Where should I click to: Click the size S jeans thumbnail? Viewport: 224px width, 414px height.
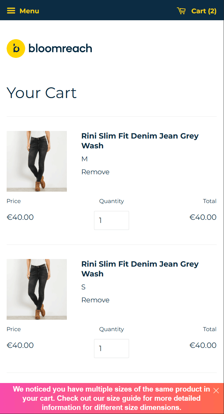(x=37, y=289)
